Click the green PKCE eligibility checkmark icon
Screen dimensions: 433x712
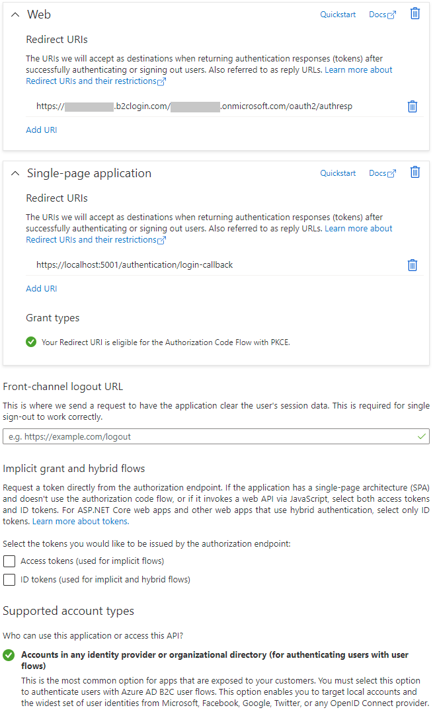coord(30,342)
